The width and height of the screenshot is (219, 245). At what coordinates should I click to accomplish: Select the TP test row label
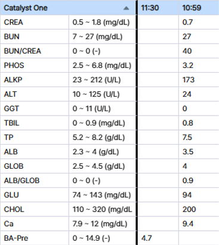click(9, 138)
